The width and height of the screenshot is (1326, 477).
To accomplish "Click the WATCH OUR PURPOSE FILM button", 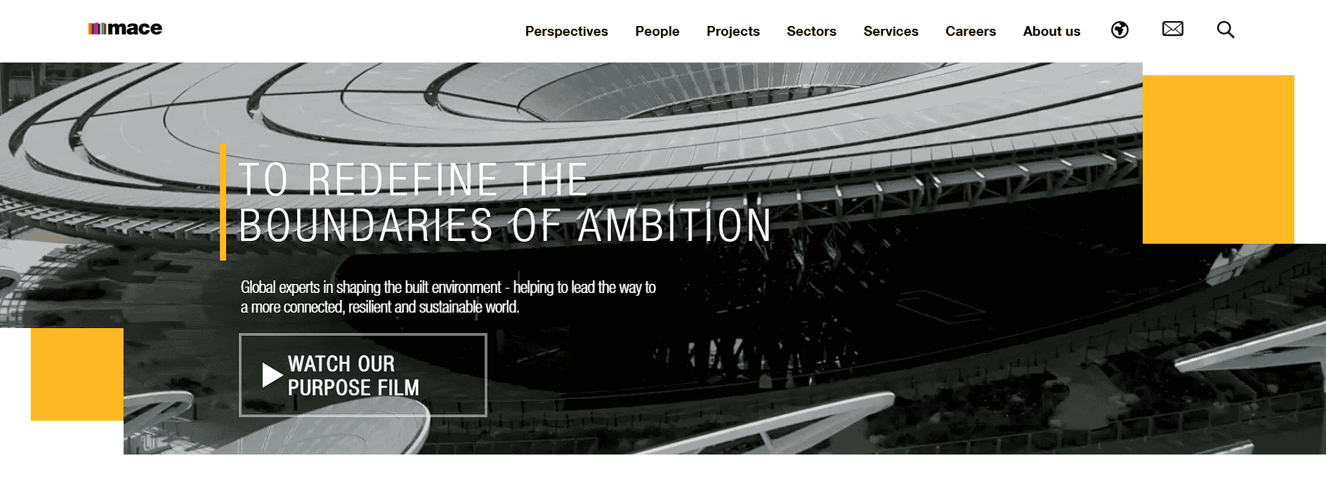I will click(362, 375).
